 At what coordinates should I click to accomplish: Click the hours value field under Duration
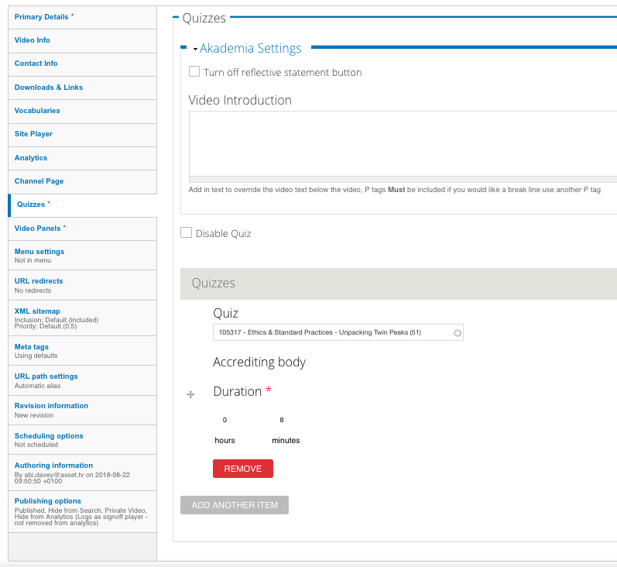pyautogui.click(x=225, y=420)
